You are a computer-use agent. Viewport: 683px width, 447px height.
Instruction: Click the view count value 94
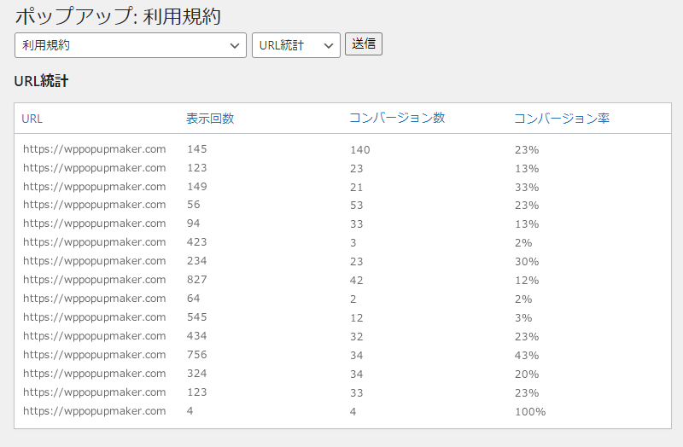pyautogui.click(x=194, y=223)
